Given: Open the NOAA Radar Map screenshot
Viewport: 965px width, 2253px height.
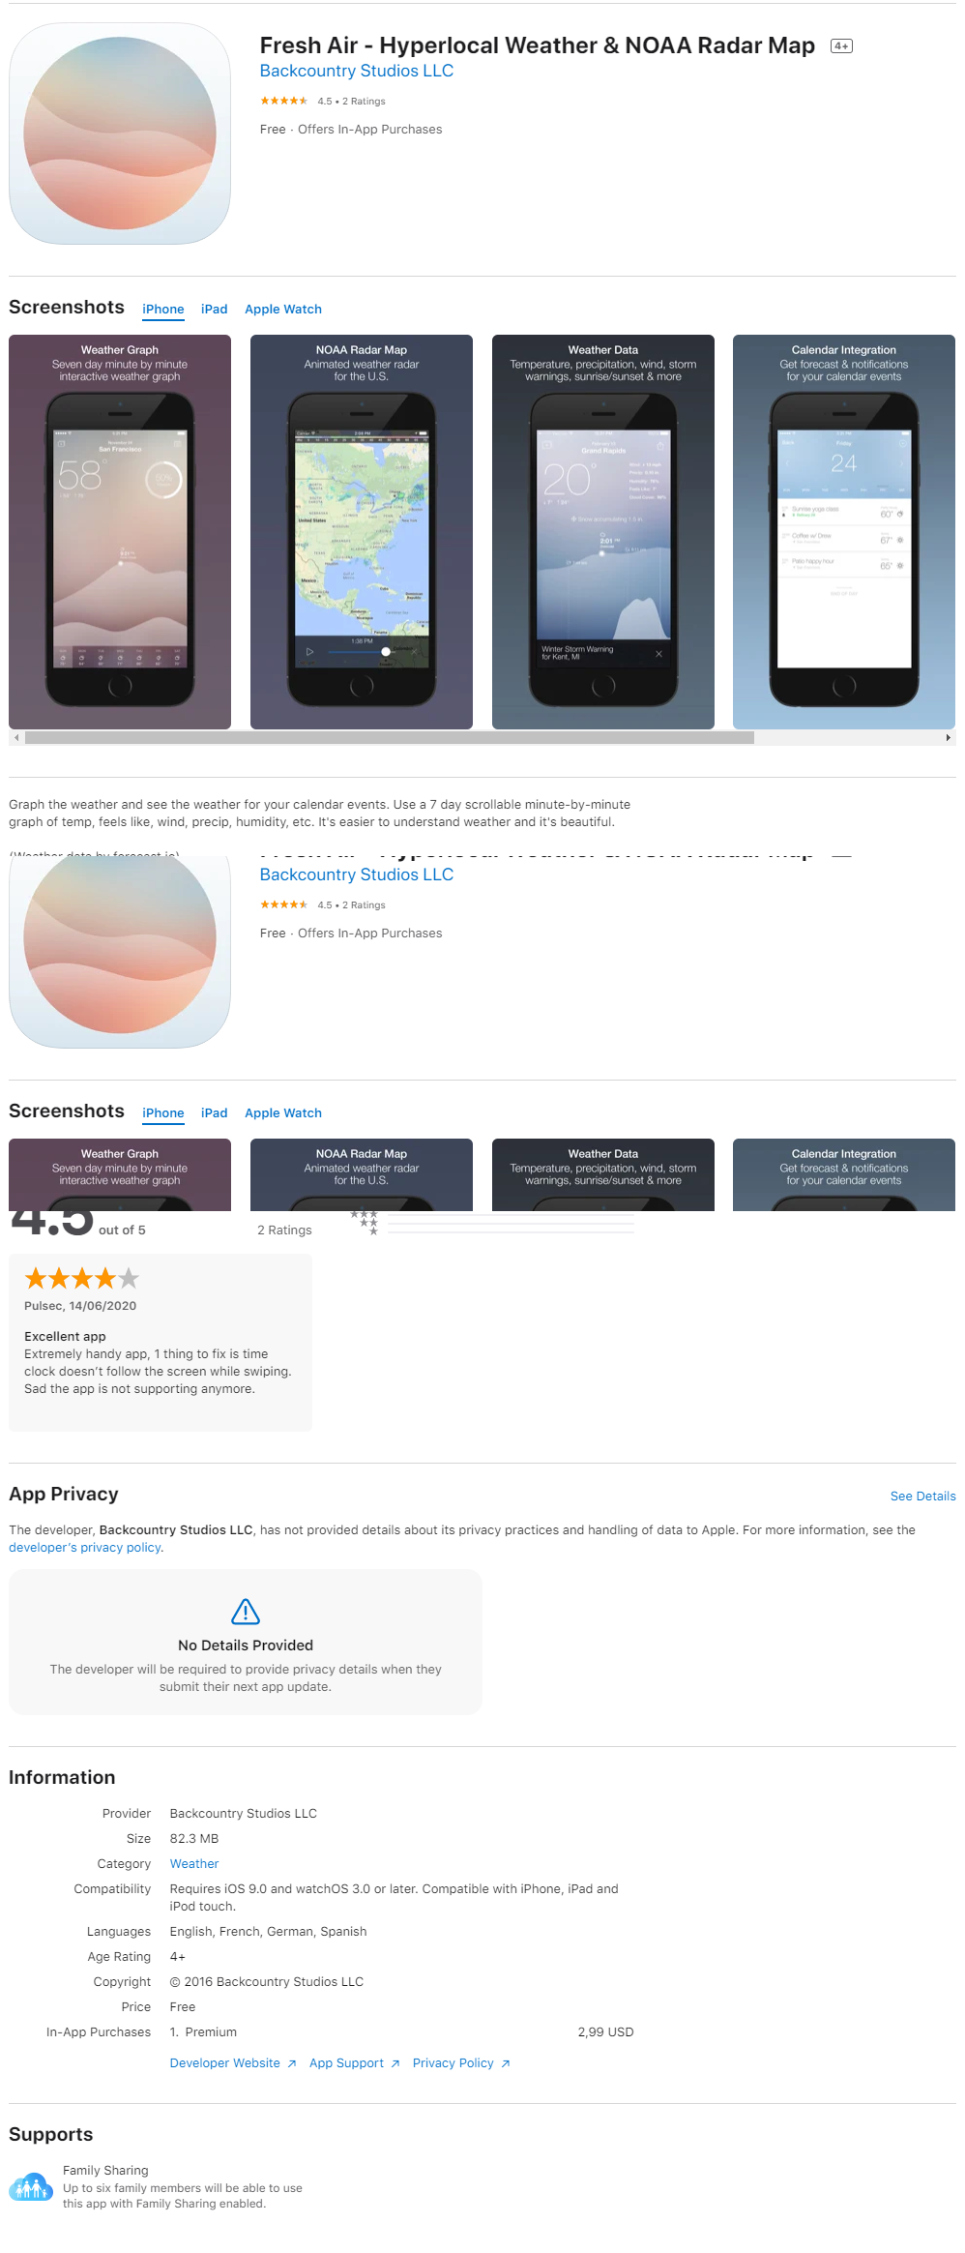Looking at the screenshot, I should click(362, 532).
